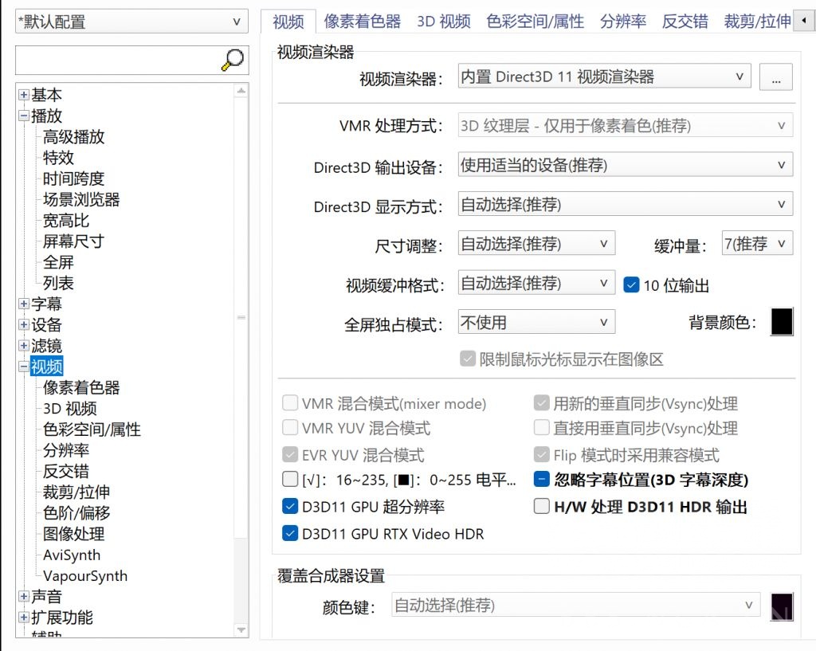Click the search magnifier icon
This screenshot has height=651, width=816.
pyautogui.click(x=231, y=59)
